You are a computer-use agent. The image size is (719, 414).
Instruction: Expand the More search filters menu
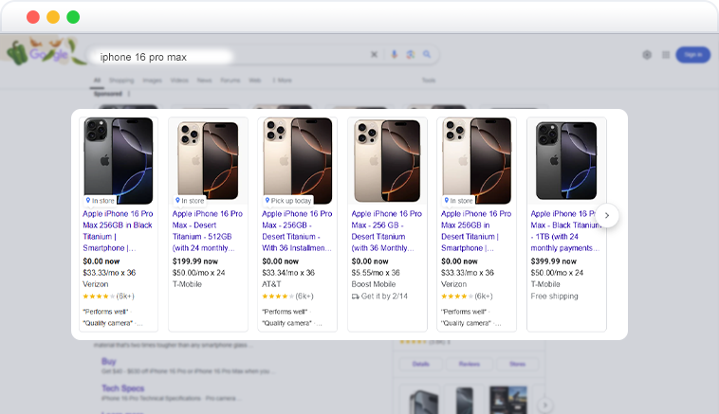(283, 81)
